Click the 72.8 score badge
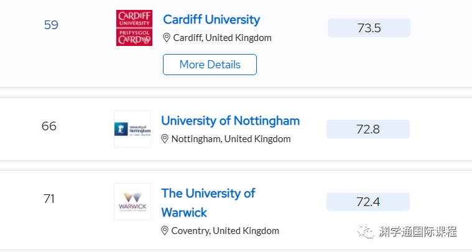 368,129
